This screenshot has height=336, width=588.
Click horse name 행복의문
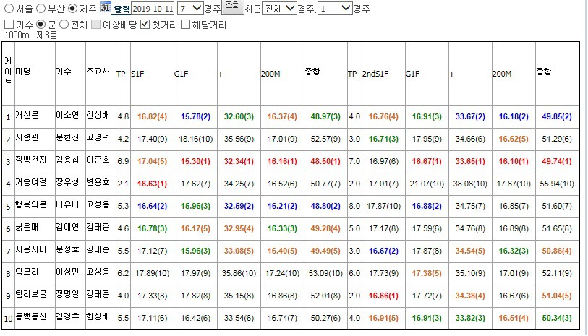click(31, 204)
